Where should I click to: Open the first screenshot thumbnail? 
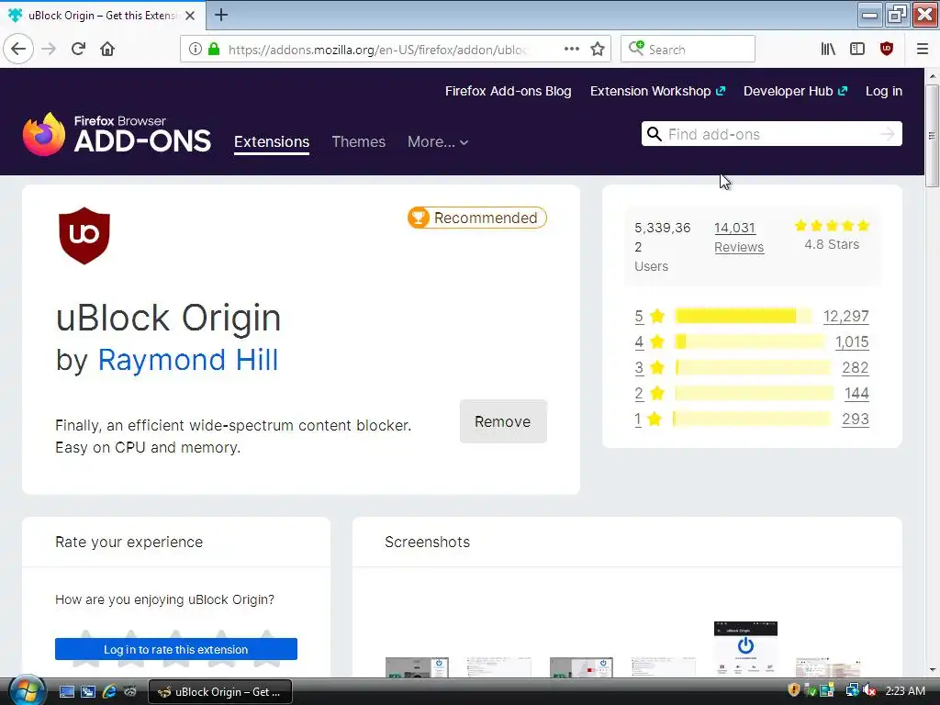417,666
